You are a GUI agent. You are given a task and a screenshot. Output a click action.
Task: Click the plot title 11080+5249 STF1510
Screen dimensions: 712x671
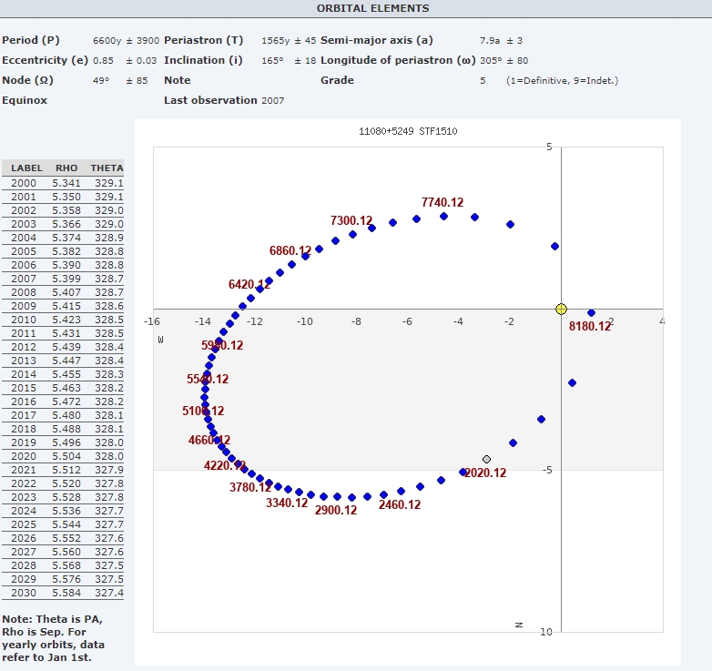point(407,132)
